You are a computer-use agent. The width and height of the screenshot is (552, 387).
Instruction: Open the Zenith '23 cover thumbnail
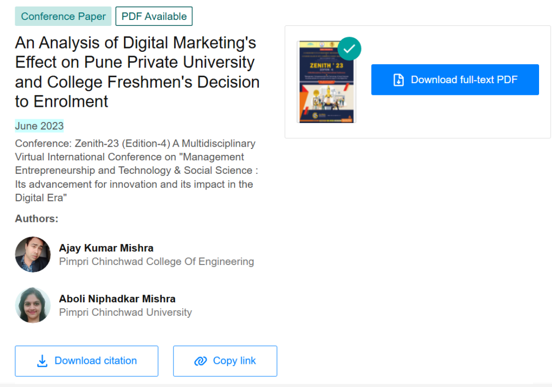coord(327,81)
